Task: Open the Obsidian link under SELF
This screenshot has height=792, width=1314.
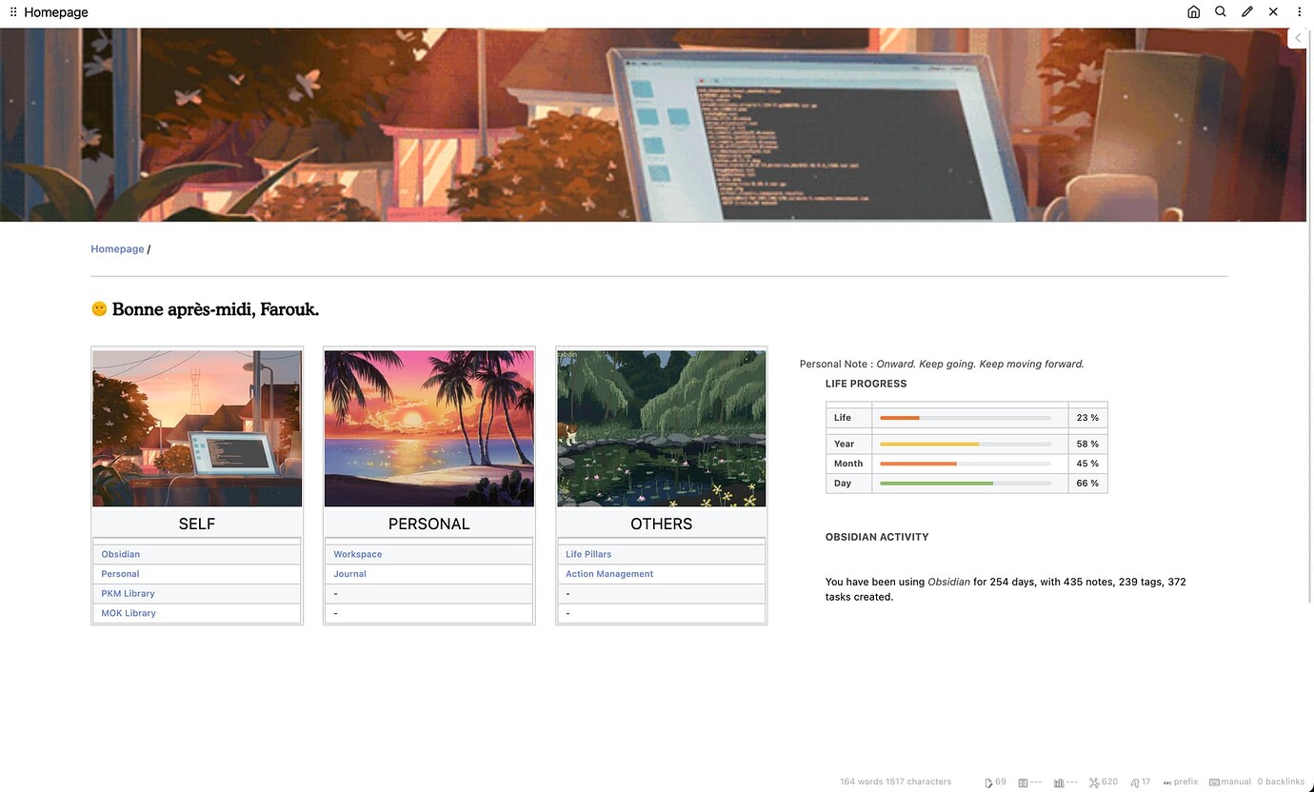Action: point(121,554)
